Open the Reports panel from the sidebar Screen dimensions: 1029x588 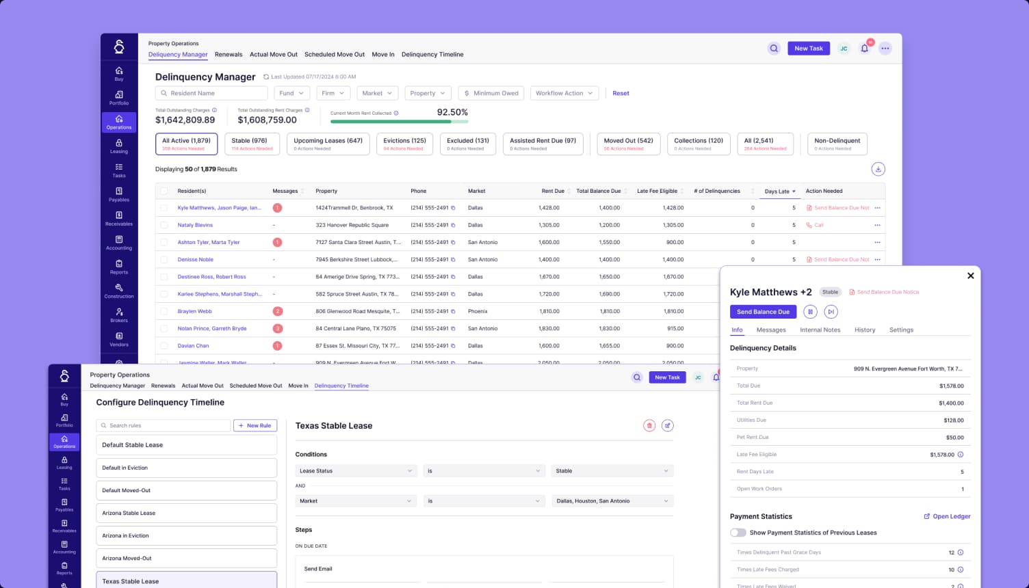(x=118, y=267)
